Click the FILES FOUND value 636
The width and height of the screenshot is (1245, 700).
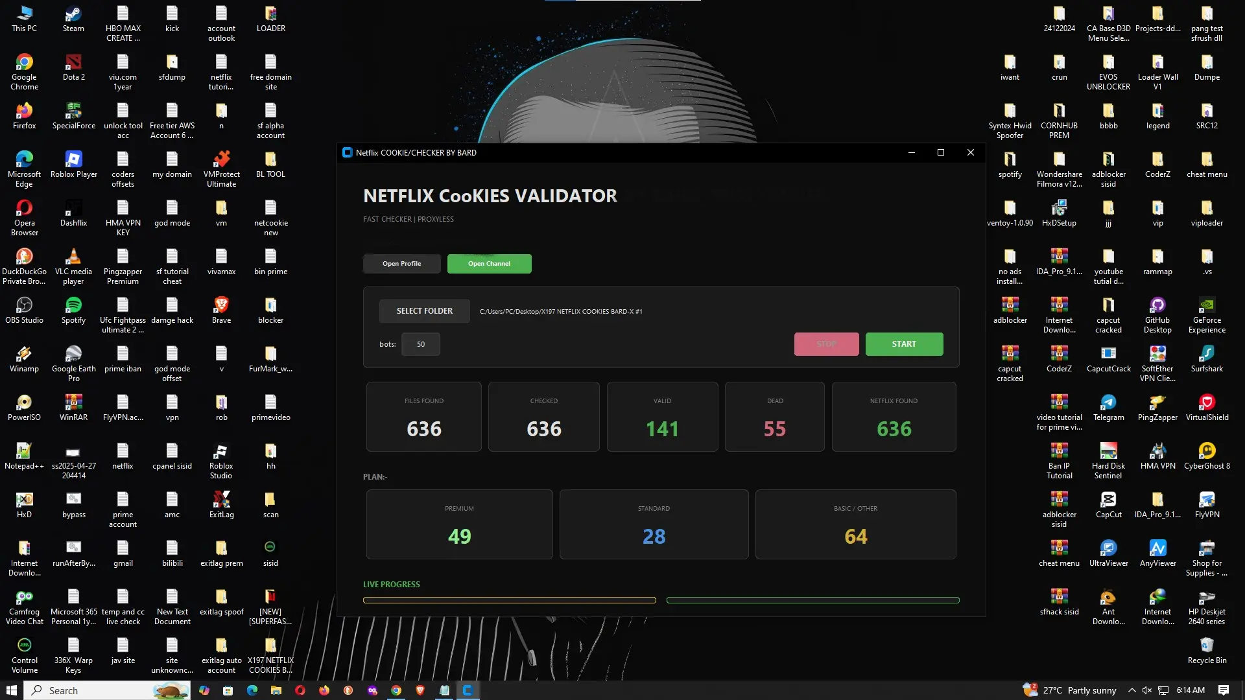pyautogui.click(x=424, y=429)
